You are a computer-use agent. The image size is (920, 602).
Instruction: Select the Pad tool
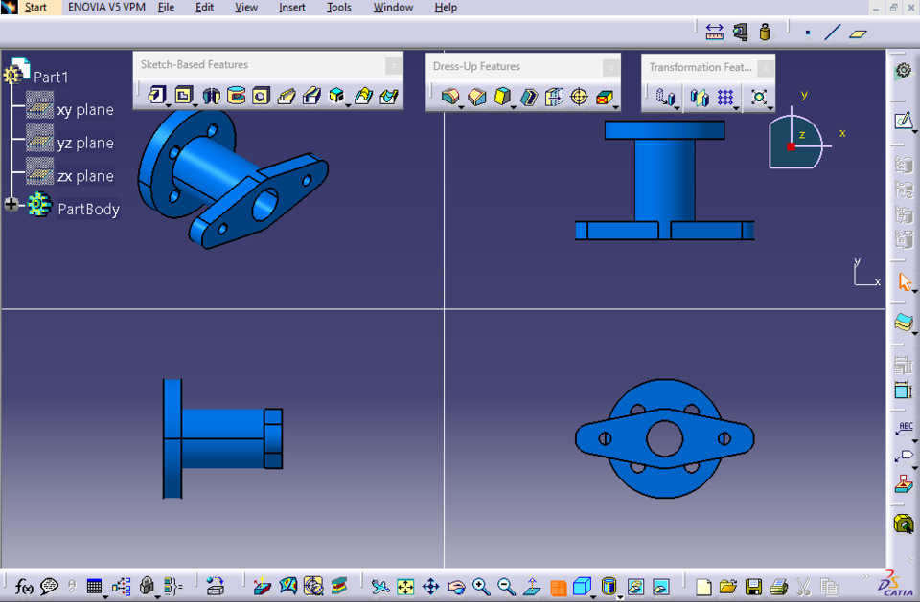tap(156, 96)
